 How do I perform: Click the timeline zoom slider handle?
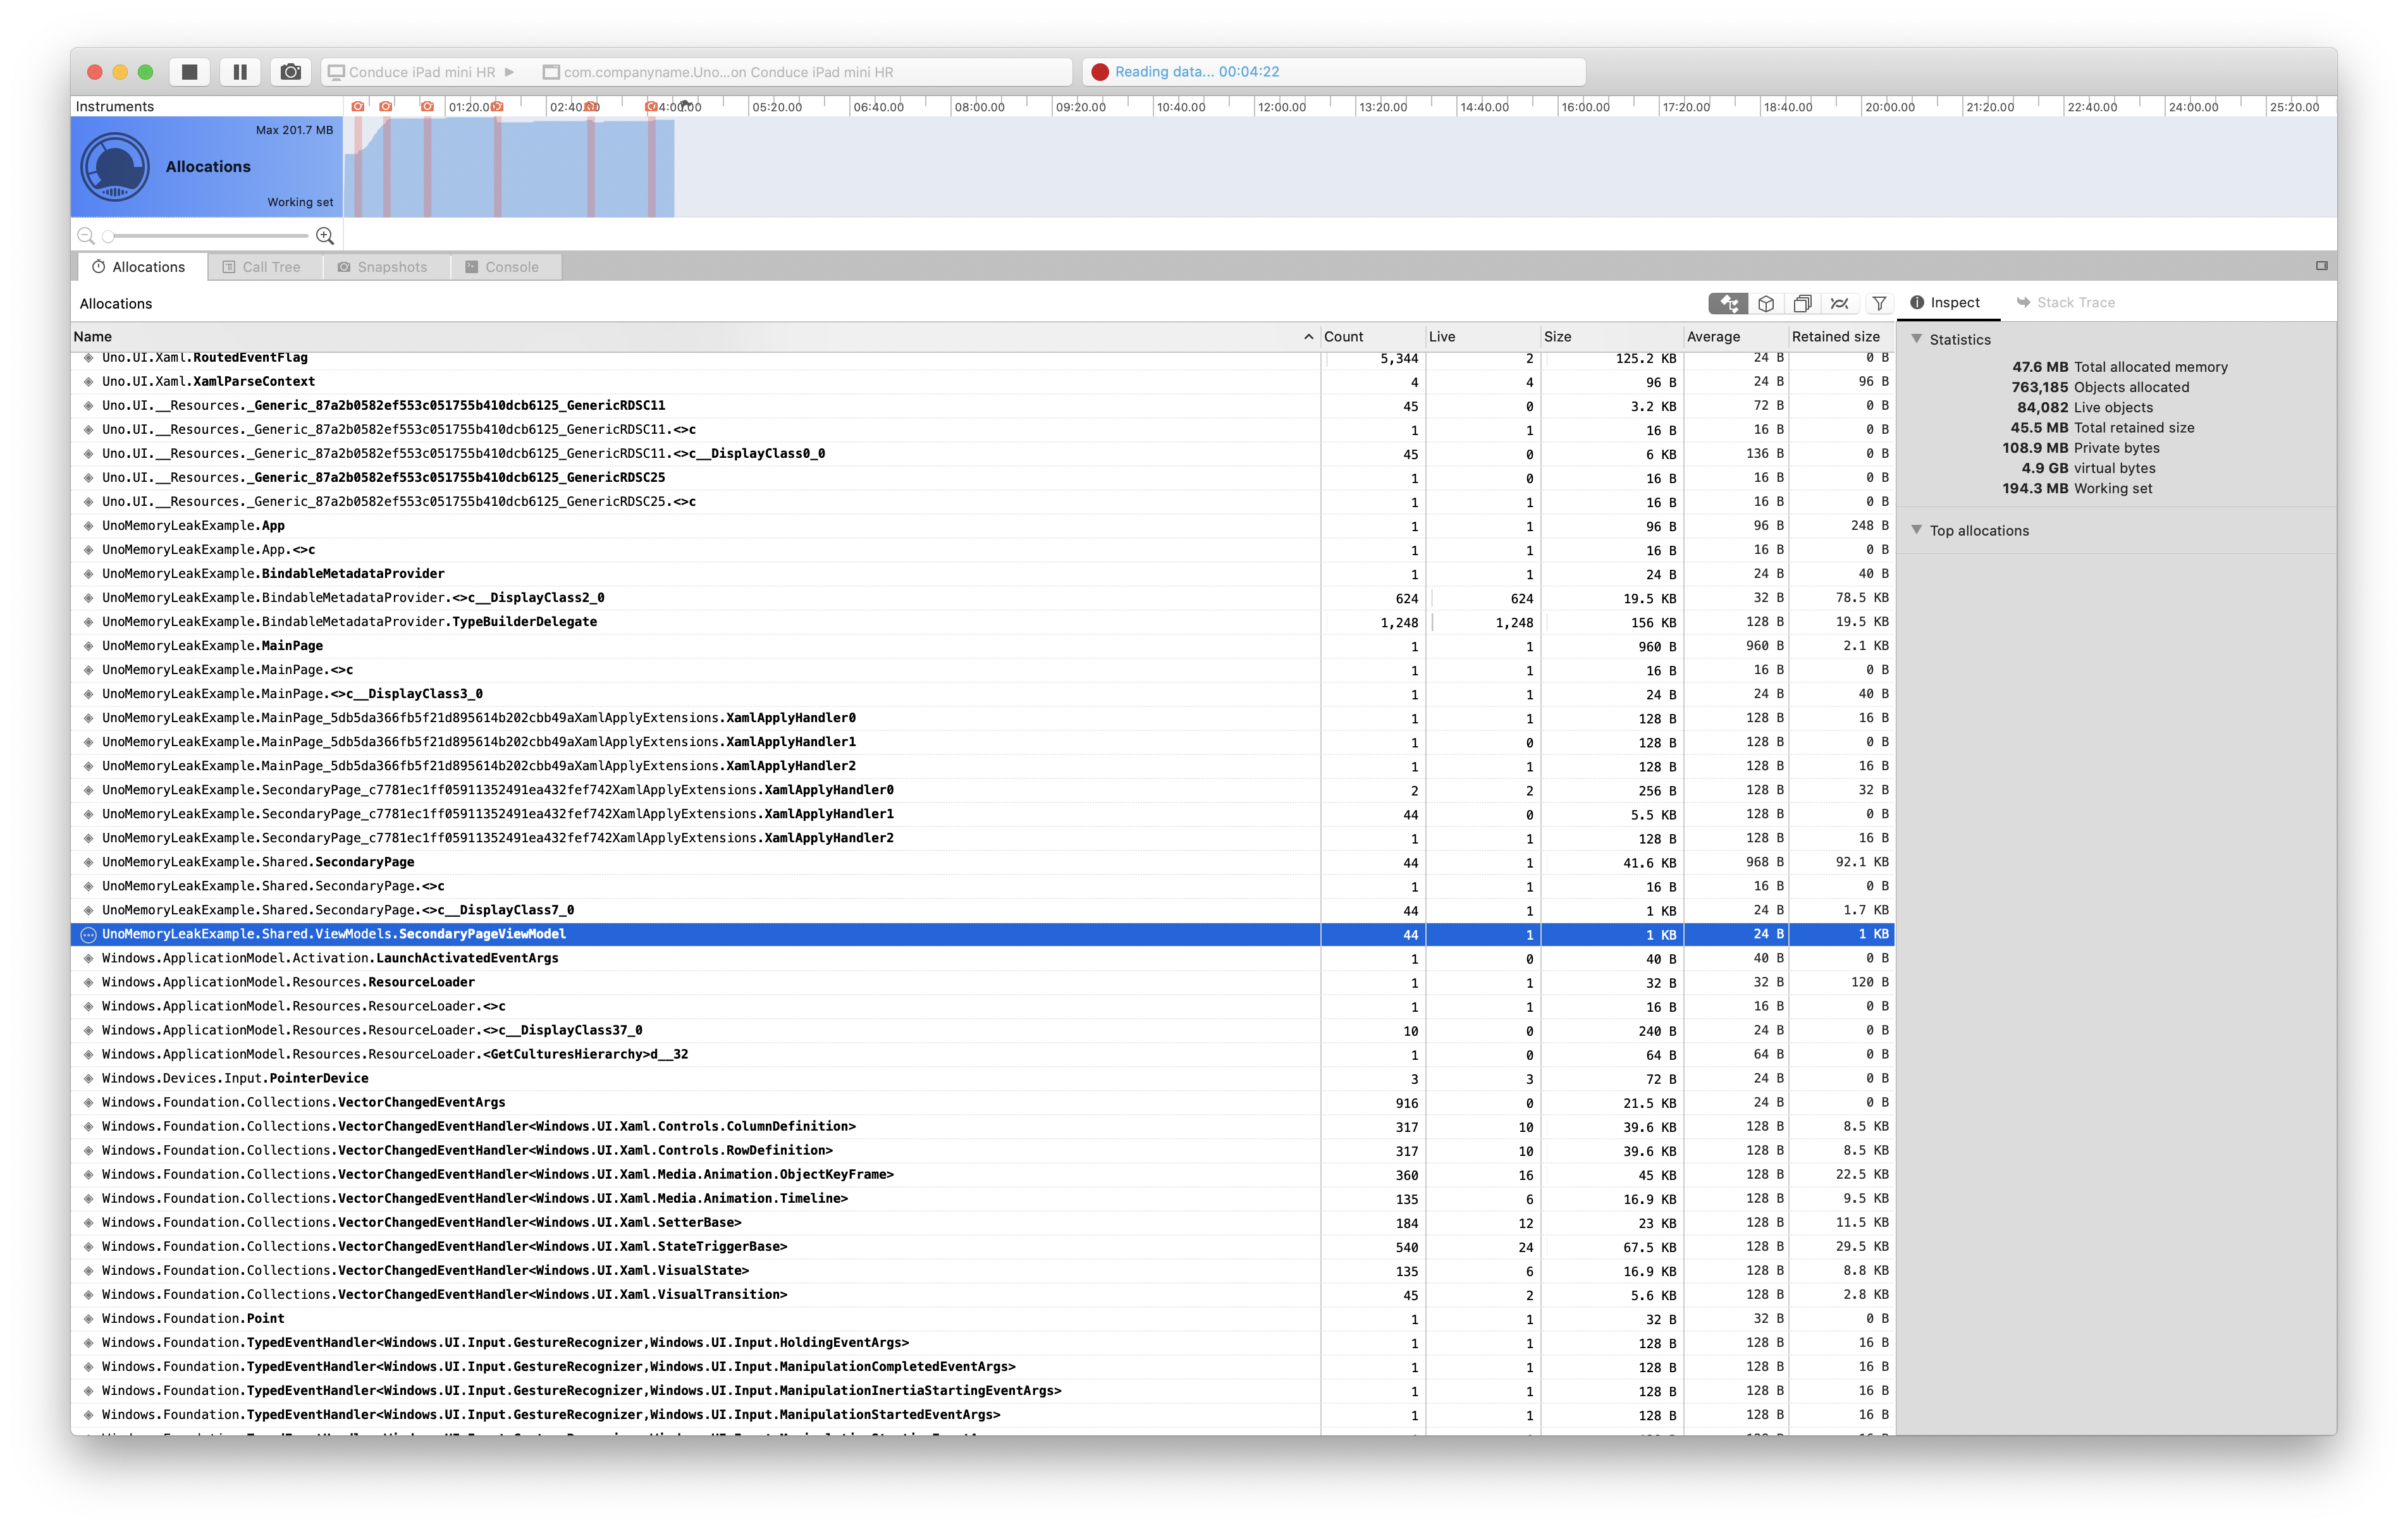[x=108, y=237]
